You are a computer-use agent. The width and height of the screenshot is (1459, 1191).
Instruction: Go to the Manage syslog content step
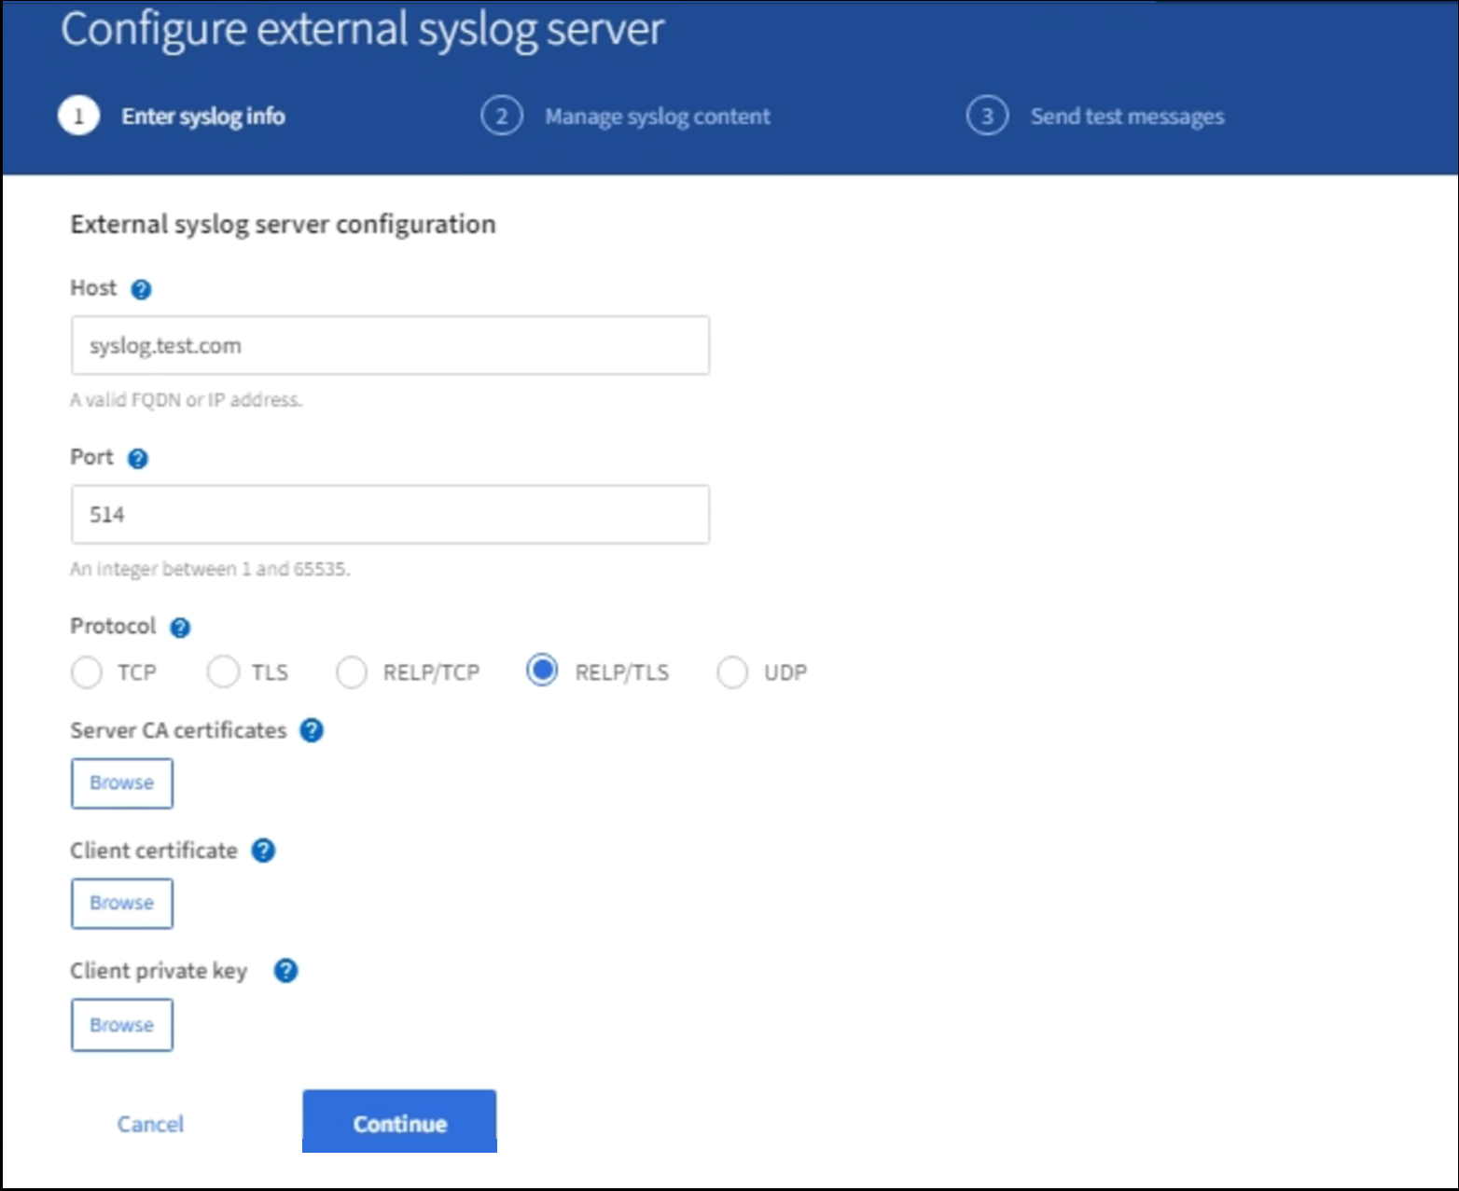657,117
